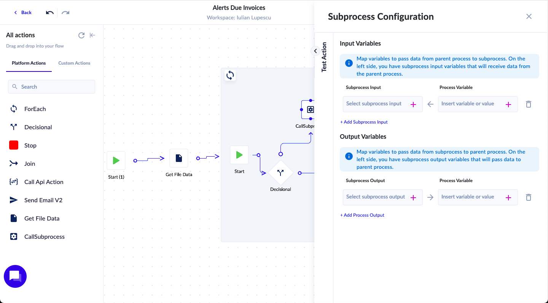This screenshot has height=303, width=548.
Task: Click the redo arrow icon
Action: point(65,13)
